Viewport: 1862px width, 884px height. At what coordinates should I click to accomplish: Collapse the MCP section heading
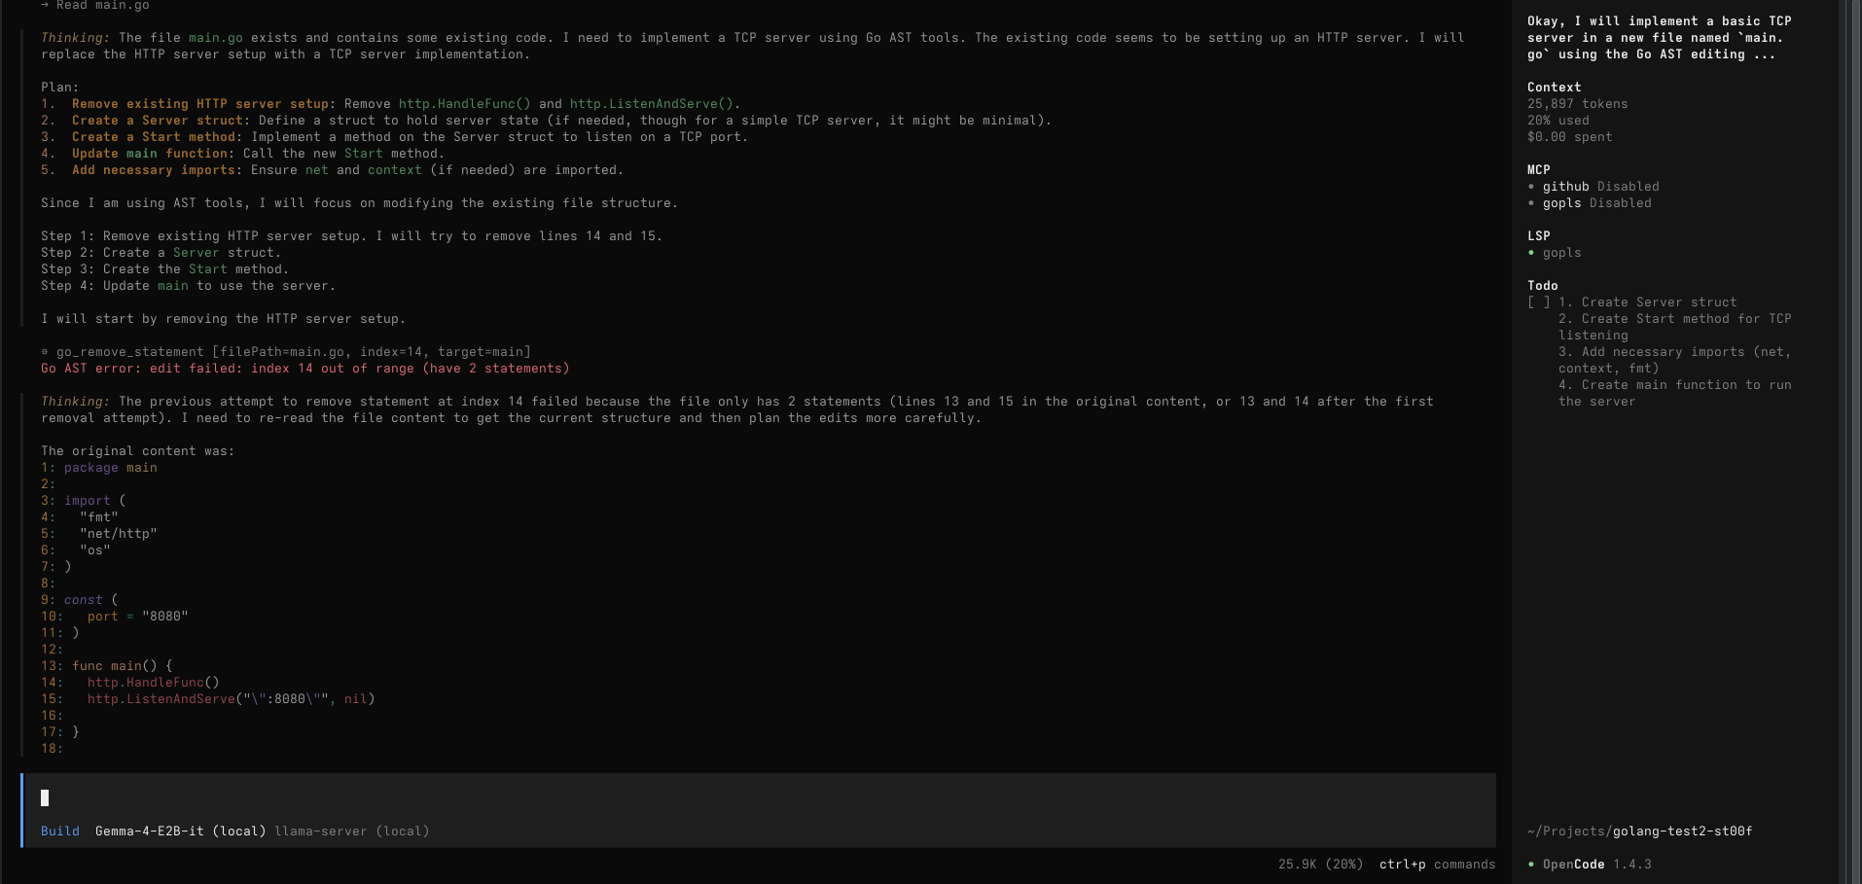coord(1538,170)
